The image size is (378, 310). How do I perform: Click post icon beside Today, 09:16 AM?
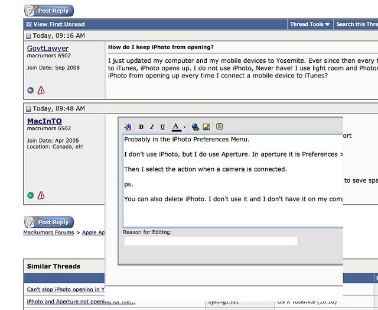click(28, 36)
